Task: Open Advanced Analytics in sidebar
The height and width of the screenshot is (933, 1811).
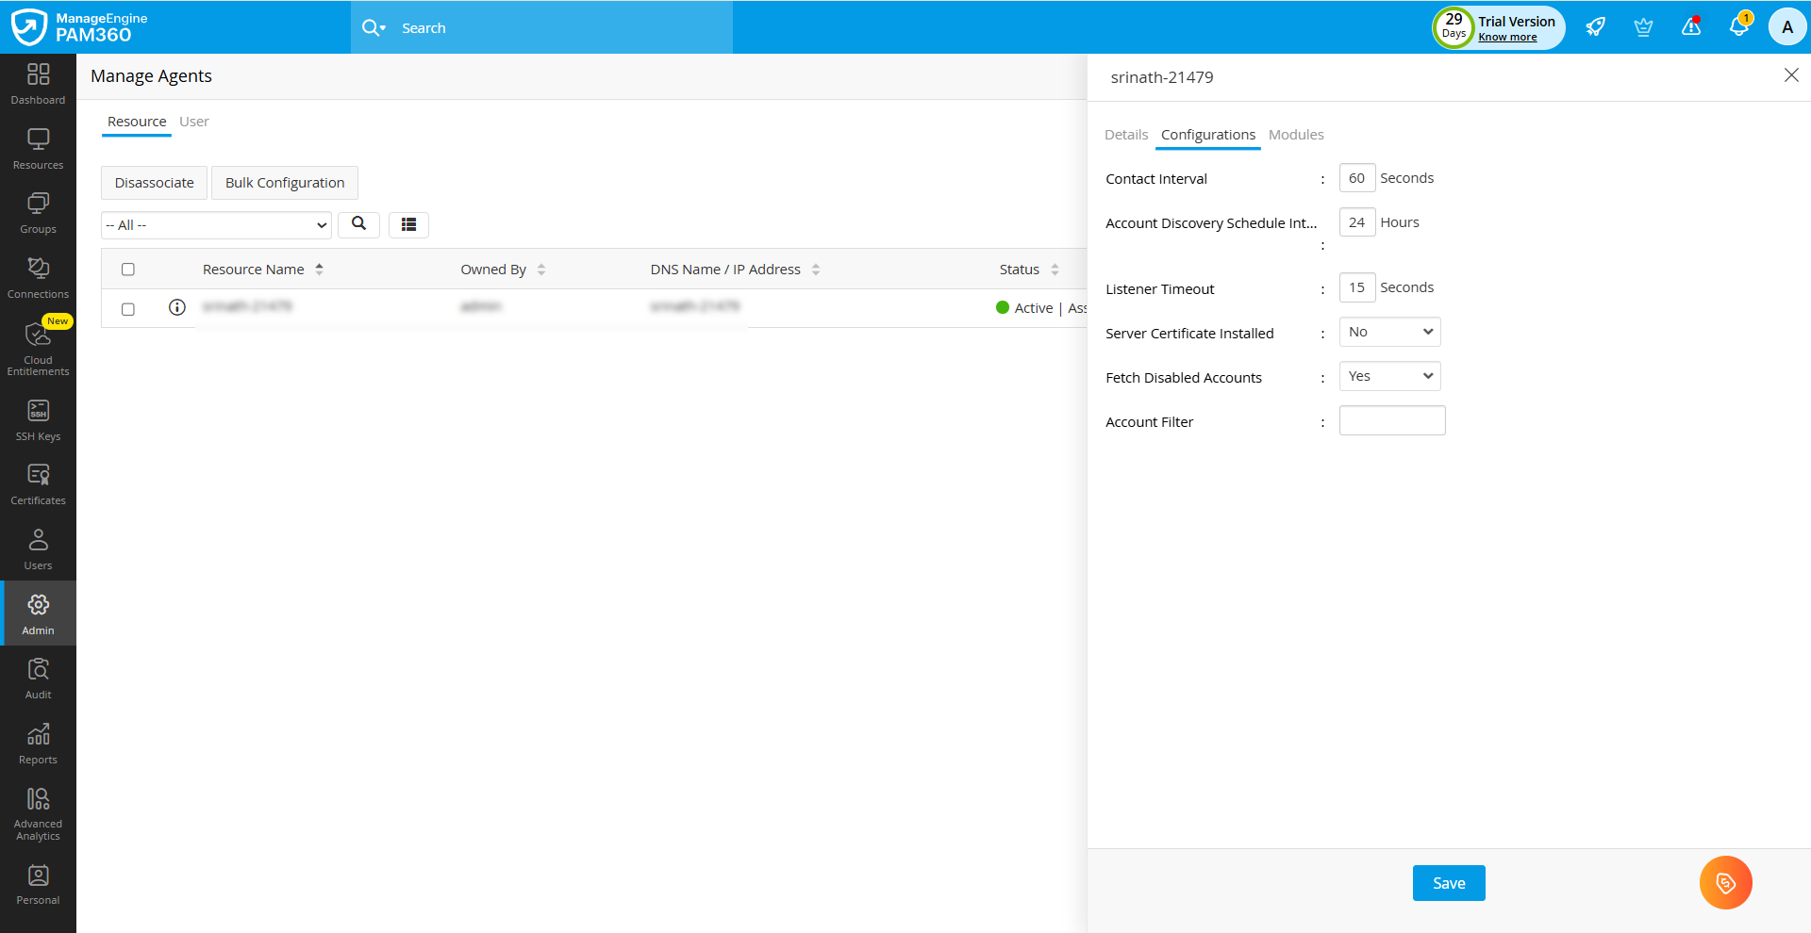Action: pos(38,813)
